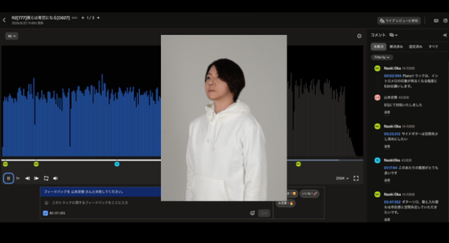
Task: Open the help icon in the header
Action: (445, 21)
